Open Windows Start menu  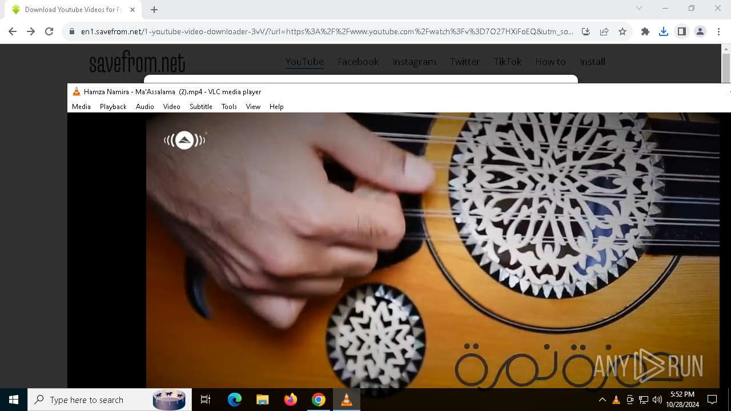[x=14, y=400]
